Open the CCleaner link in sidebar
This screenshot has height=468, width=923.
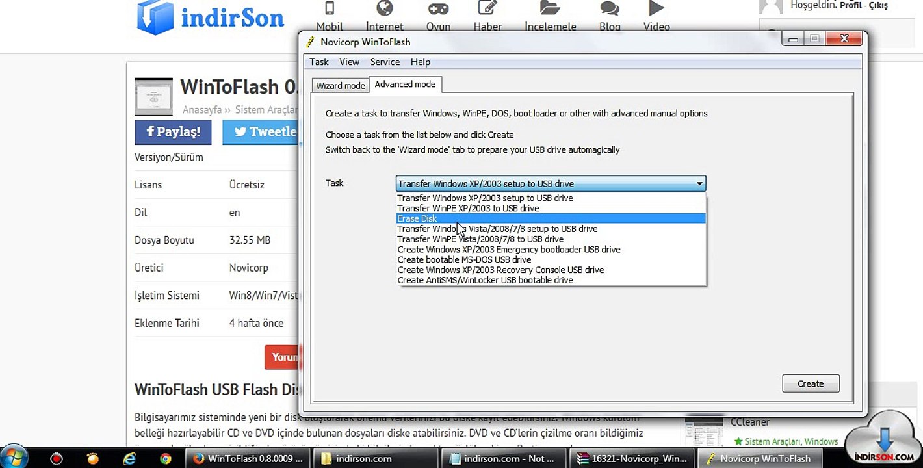749,422
